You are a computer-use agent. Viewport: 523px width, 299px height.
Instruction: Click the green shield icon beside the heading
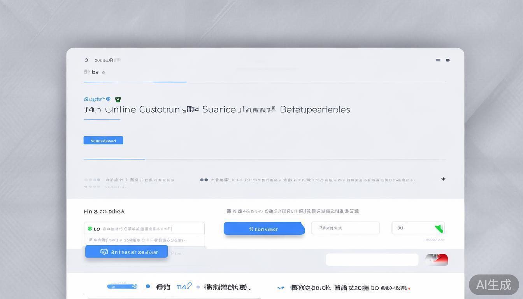(x=118, y=99)
